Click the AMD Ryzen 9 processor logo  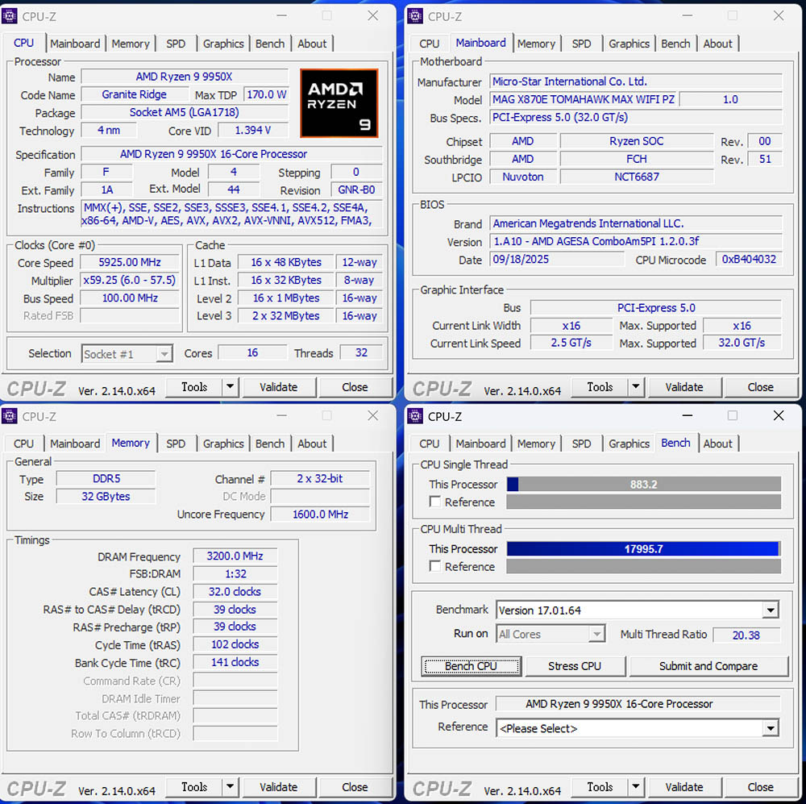(339, 102)
